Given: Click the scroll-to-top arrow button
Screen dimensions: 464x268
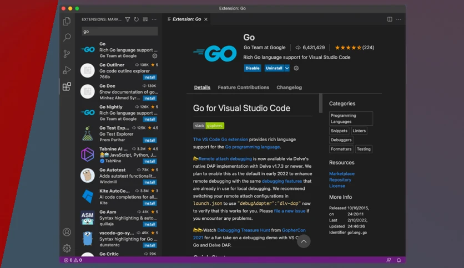Looking at the screenshot, I should click(304, 241).
